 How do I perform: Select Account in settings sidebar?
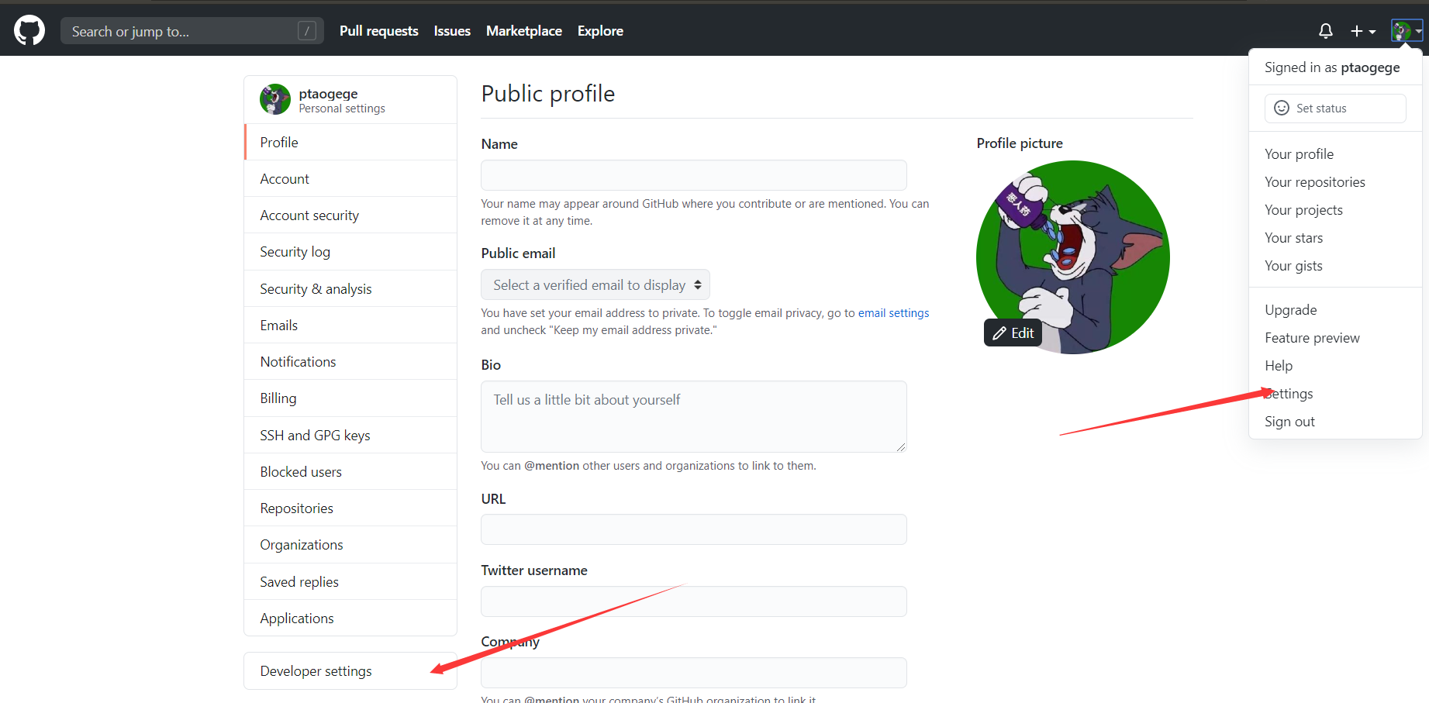[x=350, y=178]
